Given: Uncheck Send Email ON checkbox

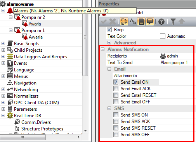Looking at the screenshot, I should (116, 82).
